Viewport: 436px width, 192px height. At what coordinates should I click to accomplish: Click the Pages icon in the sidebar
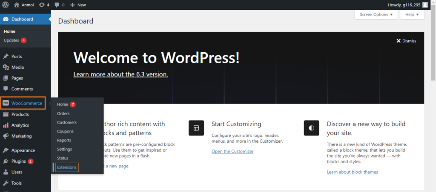tap(6, 78)
